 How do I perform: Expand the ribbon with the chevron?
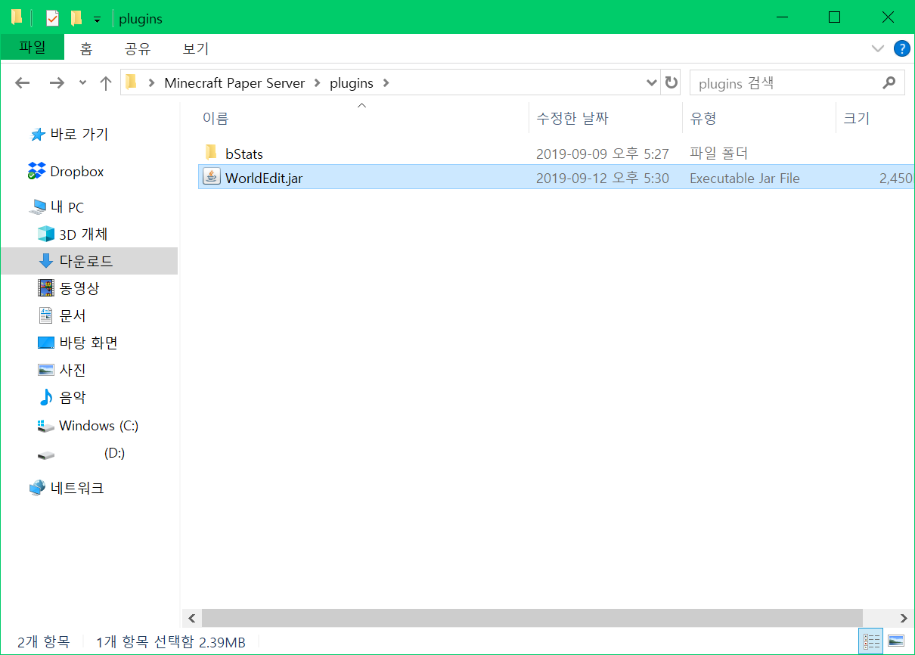878,48
